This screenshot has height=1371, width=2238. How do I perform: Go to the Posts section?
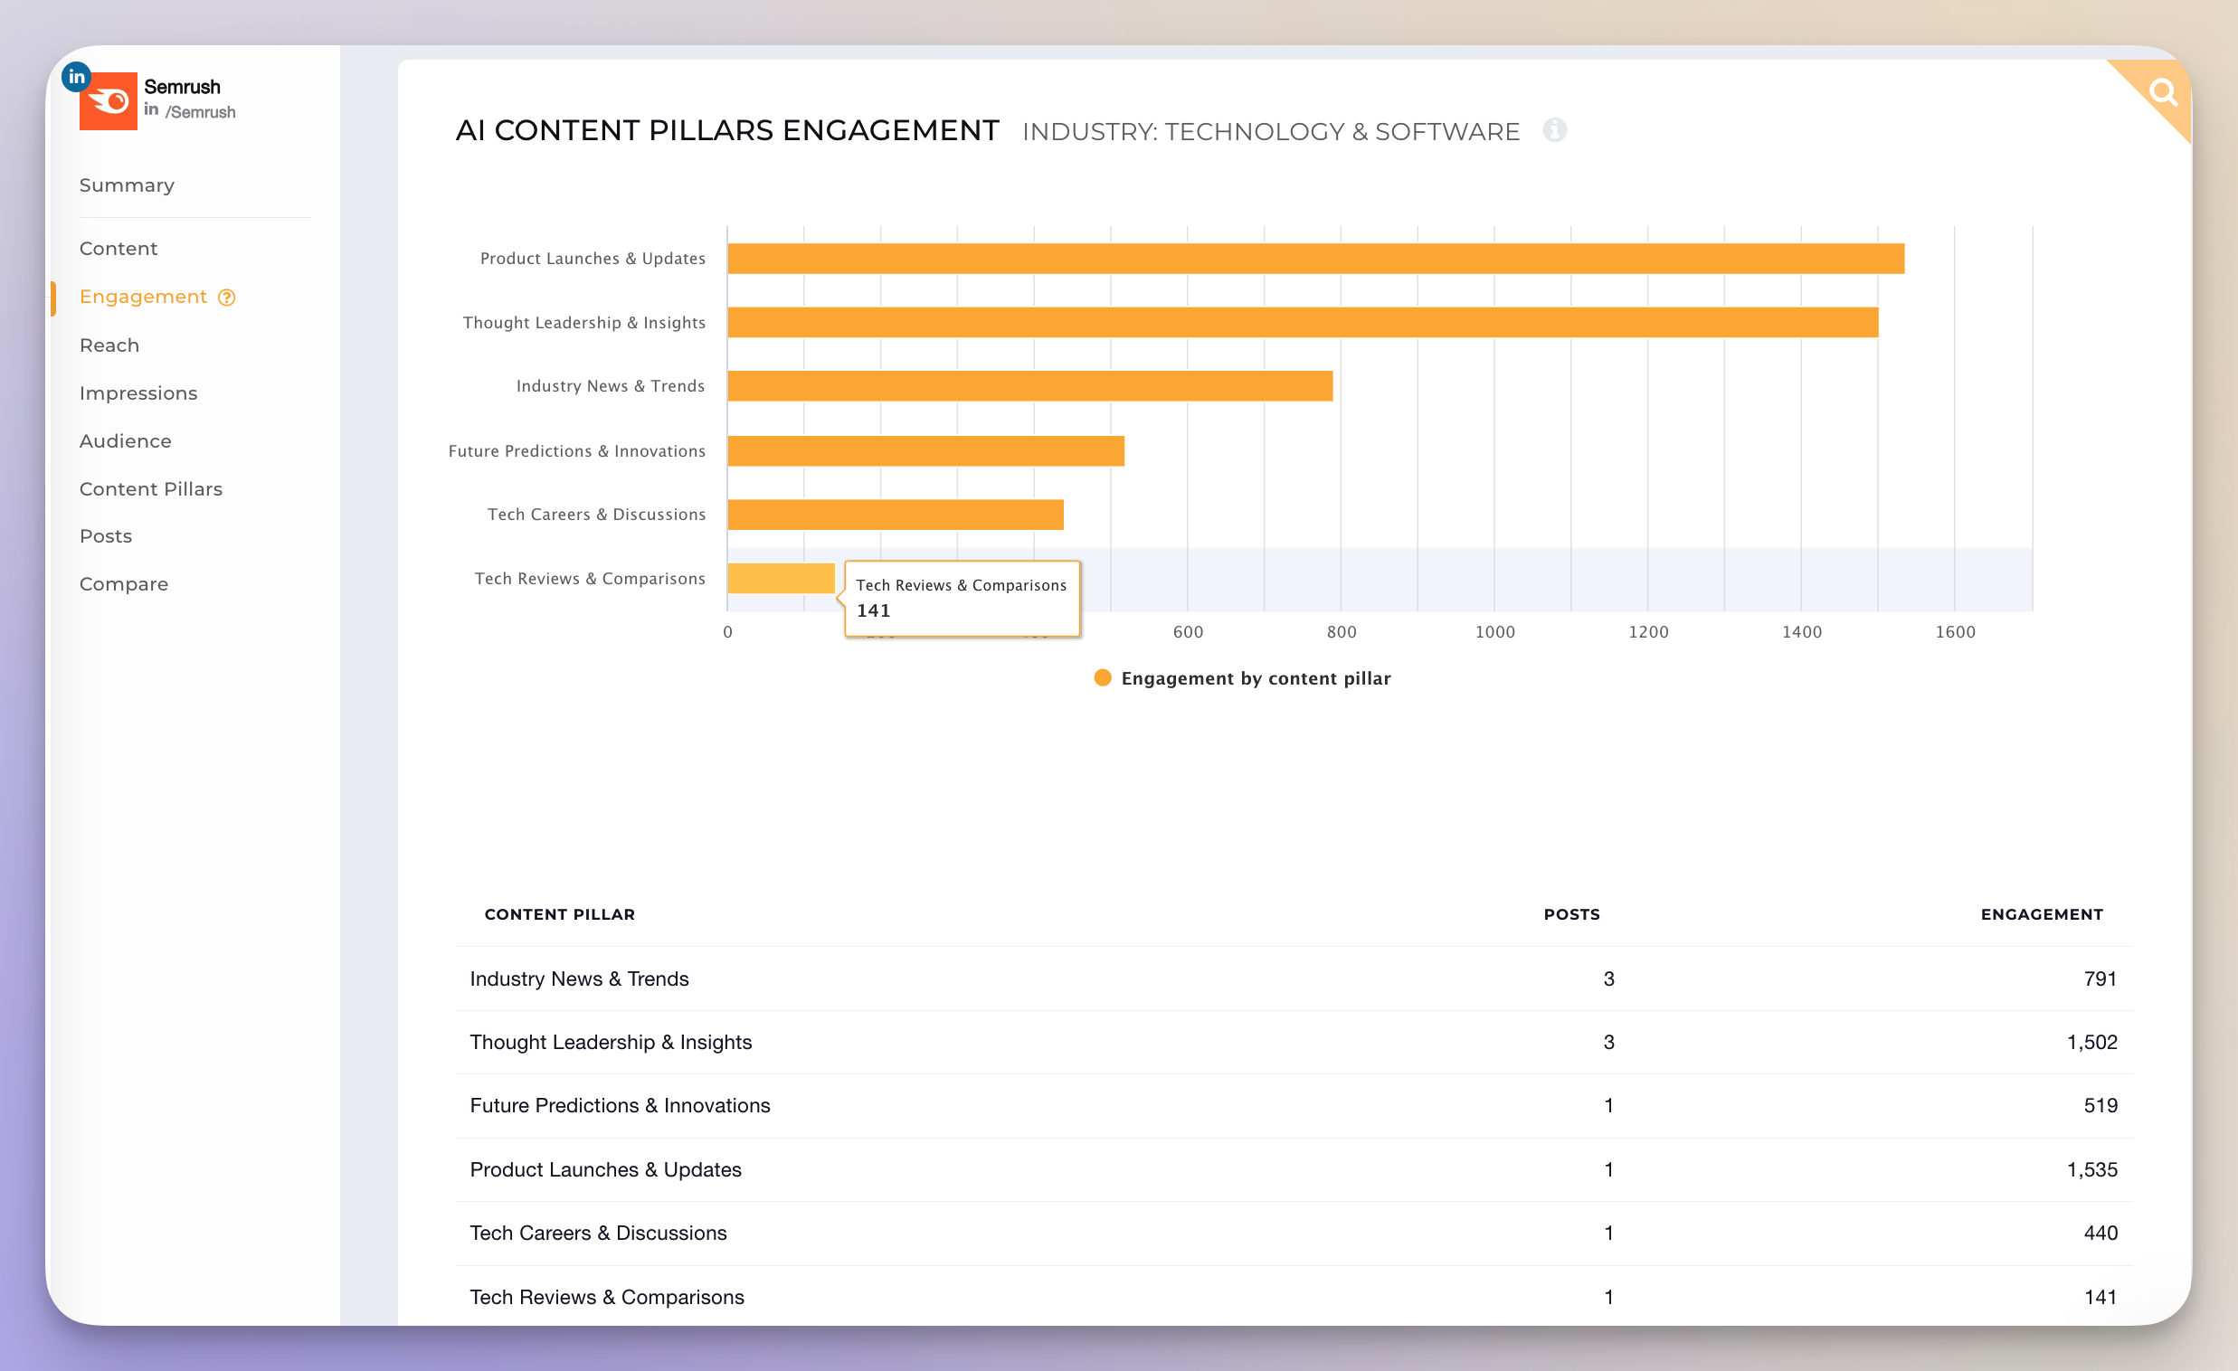(105, 536)
